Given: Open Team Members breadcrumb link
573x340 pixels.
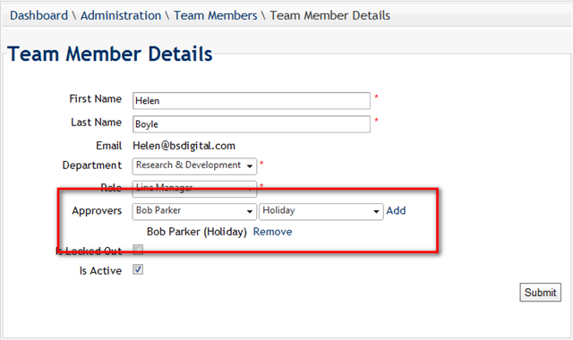Looking at the screenshot, I should pyautogui.click(x=215, y=16).
